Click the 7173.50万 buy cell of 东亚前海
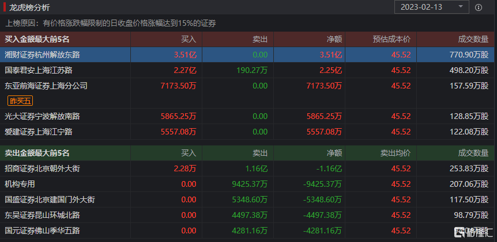The height and width of the screenshot is (242, 497). tap(179, 86)
